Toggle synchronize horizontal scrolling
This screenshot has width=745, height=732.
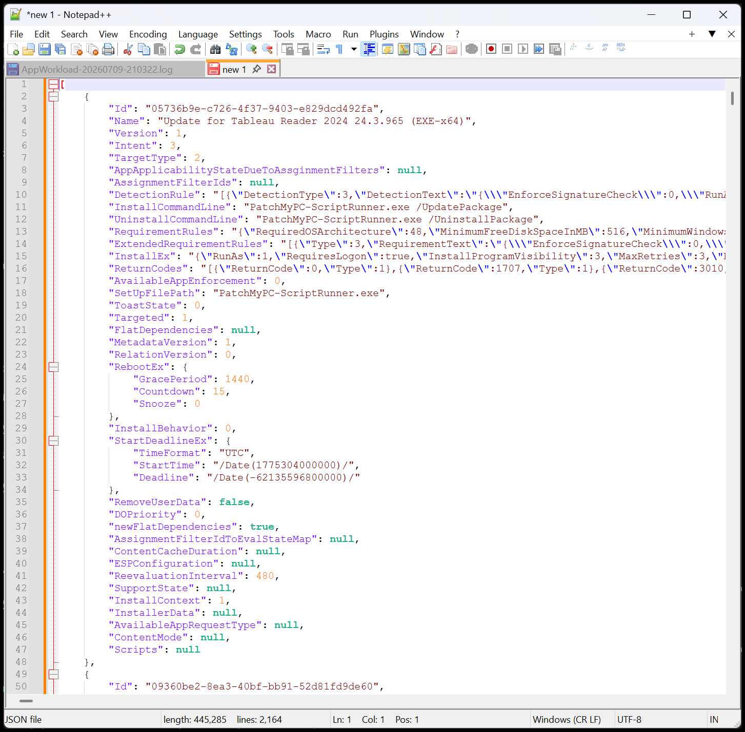pos(303,49)
